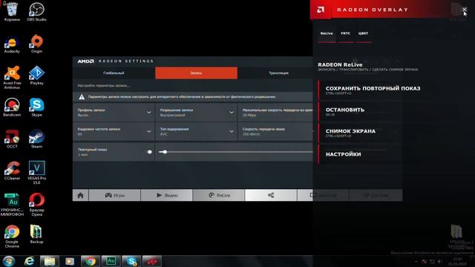475x267 pixels.
Task: Open the ReLive tab in Radeon Overlay
Action: point(327,33)
